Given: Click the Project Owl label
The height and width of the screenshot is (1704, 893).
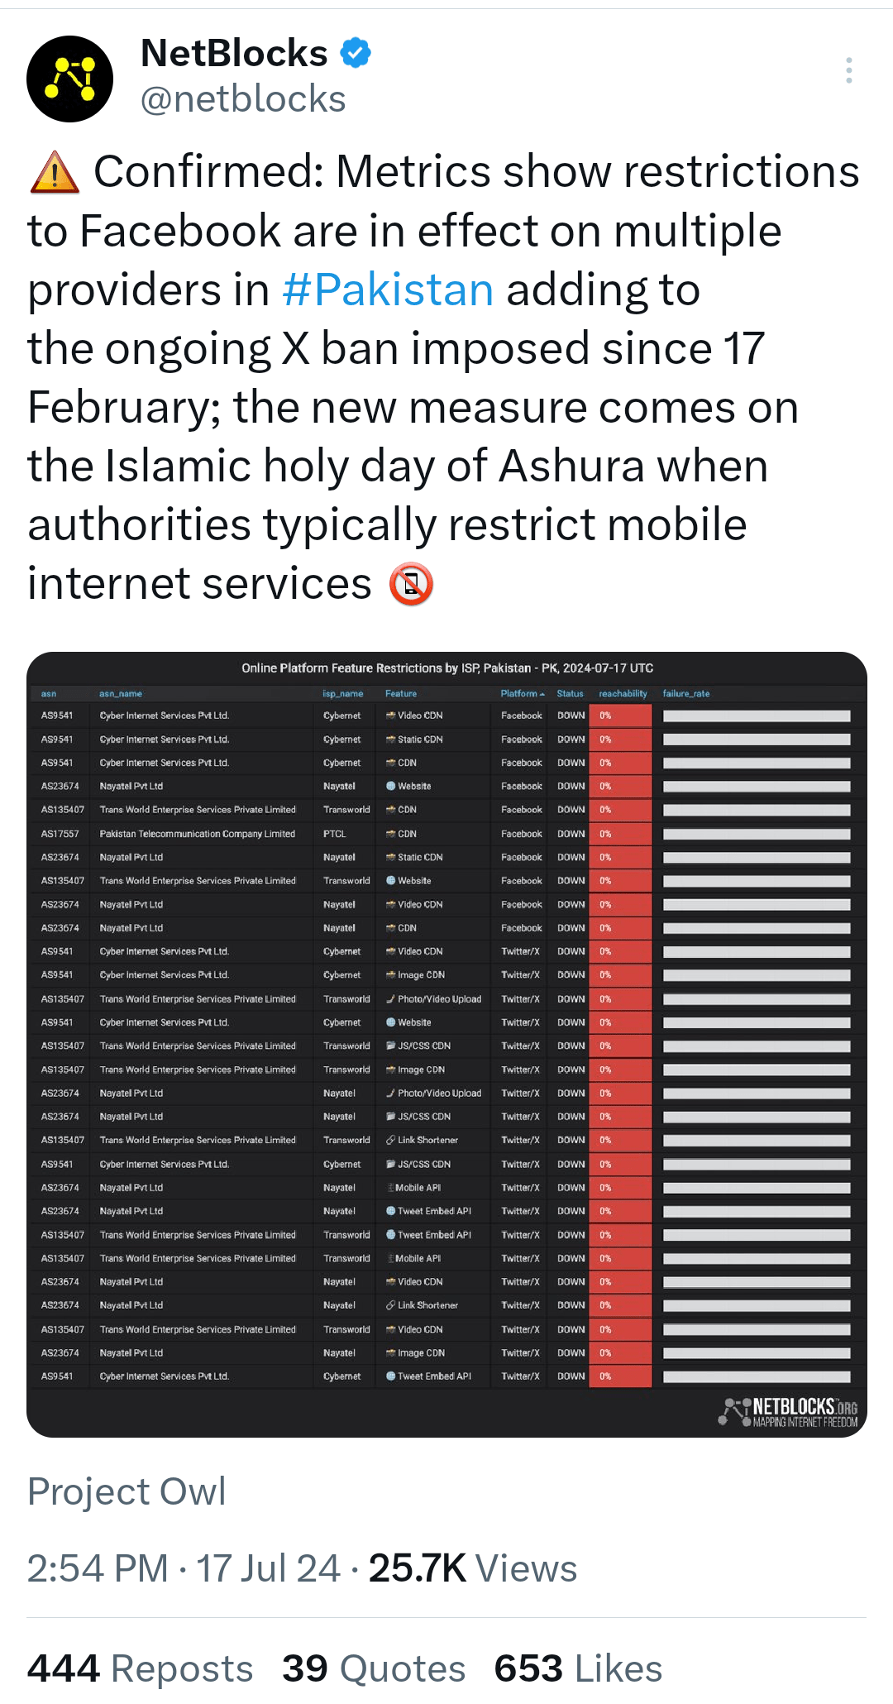Looking at the screenshot, I should point(127,1491).
